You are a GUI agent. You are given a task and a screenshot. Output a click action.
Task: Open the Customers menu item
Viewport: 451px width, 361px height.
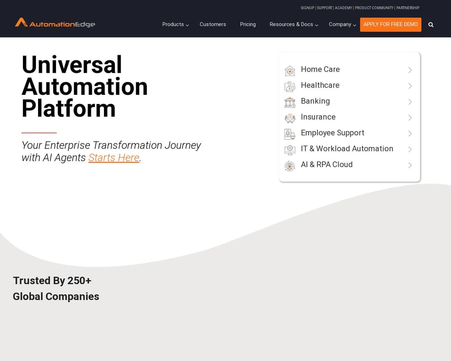coord(213,25)
